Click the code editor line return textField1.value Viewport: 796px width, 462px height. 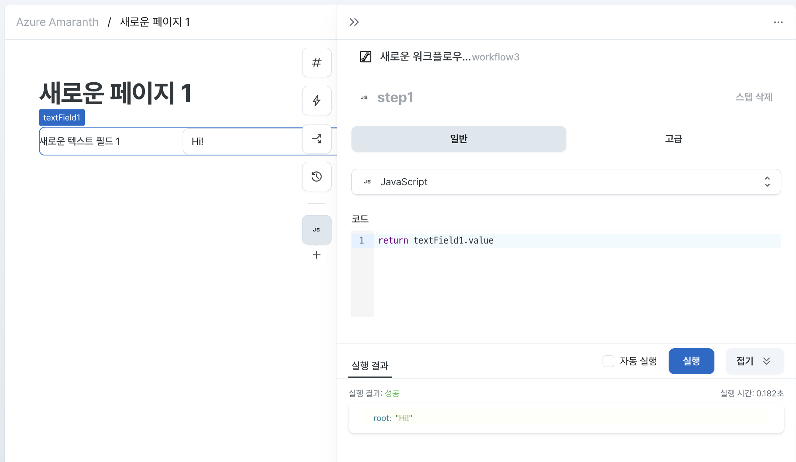coord(436,240)
